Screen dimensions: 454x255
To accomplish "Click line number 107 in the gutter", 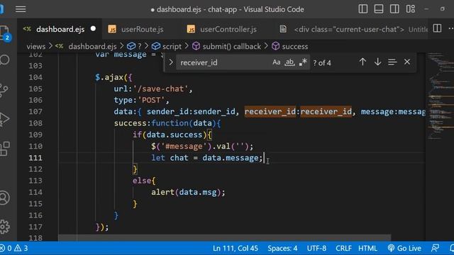I will click(35, 112).
